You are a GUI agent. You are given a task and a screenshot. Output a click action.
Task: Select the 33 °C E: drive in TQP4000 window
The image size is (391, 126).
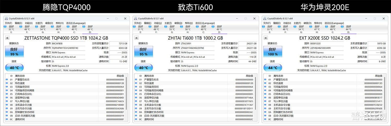[x=11, y=29]
